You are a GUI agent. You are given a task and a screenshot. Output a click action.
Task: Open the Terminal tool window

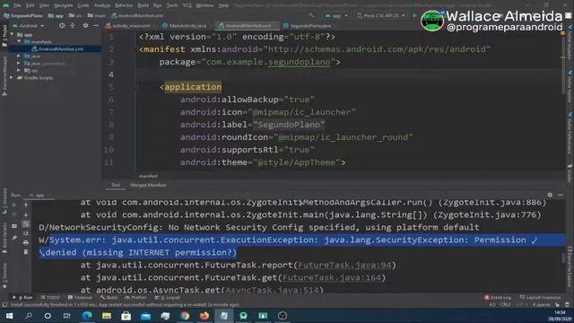80,297
